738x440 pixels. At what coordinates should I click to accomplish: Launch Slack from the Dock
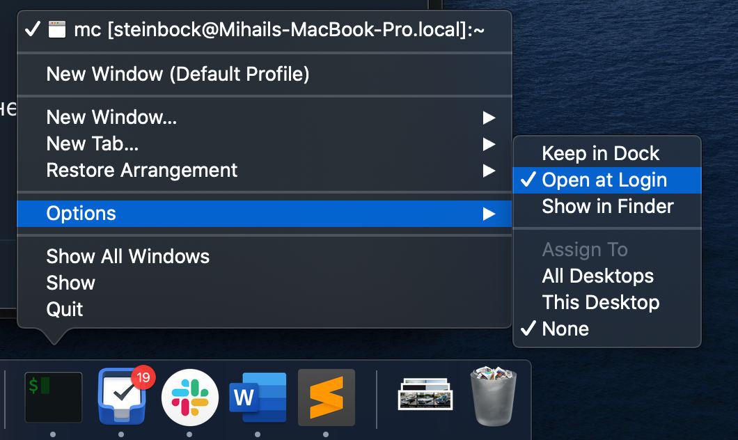(x=189, y=398)
